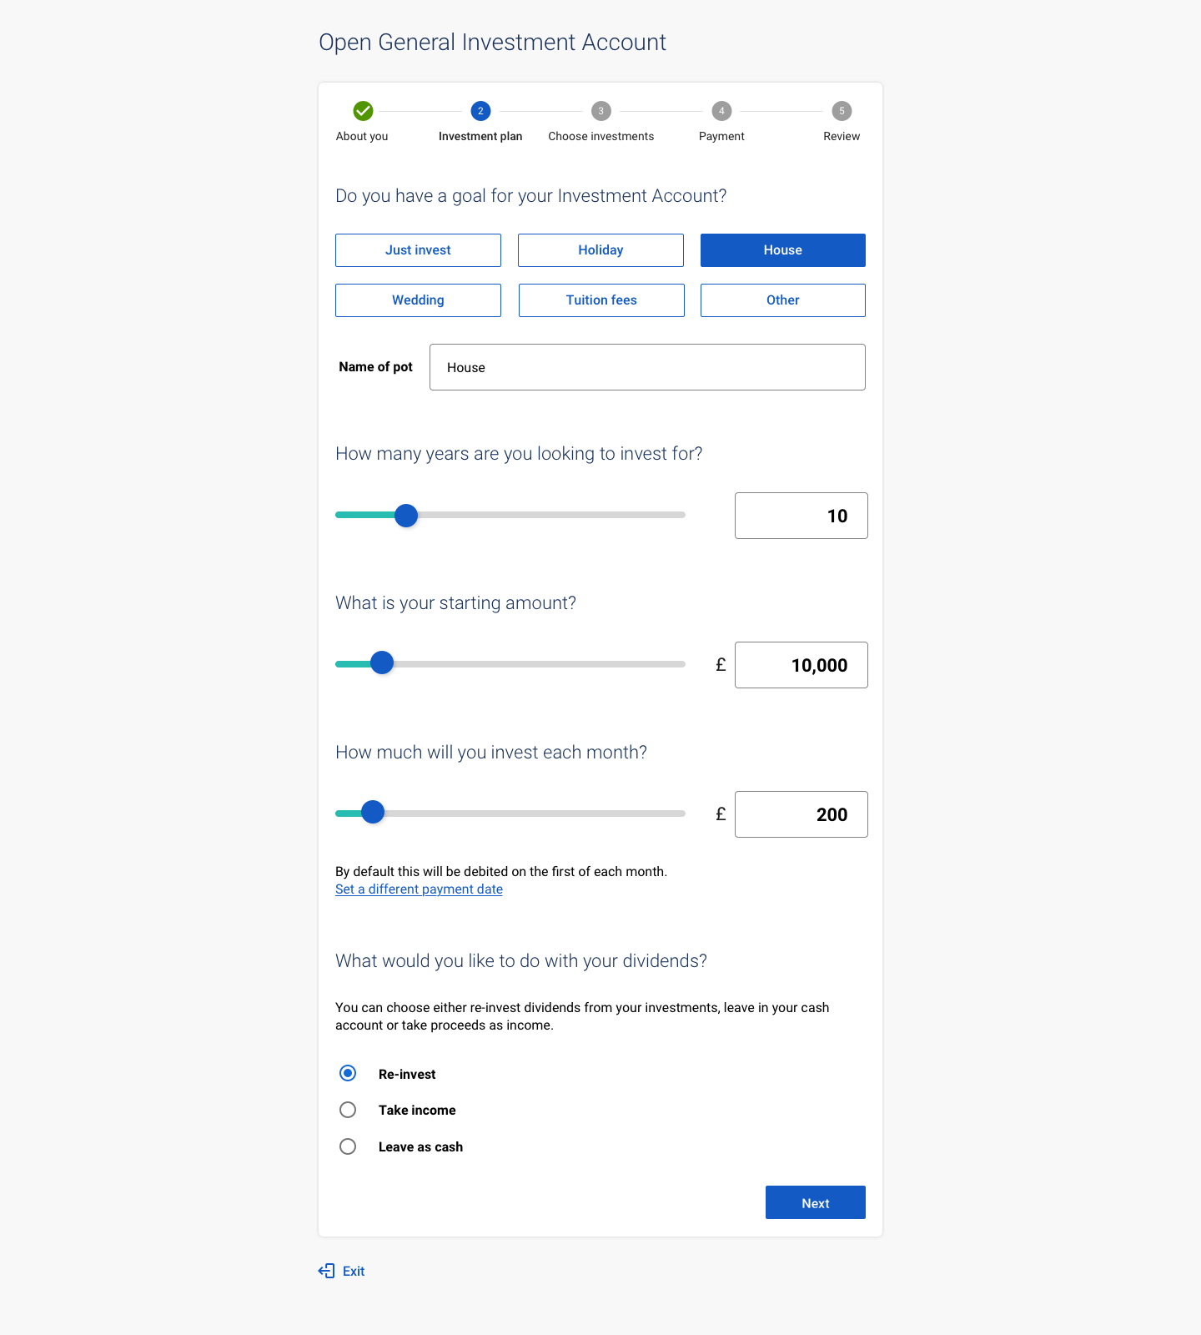Screen dimensions: 1201x1335
Task: Click the green checkmark About you step
Action: point(363,111)
